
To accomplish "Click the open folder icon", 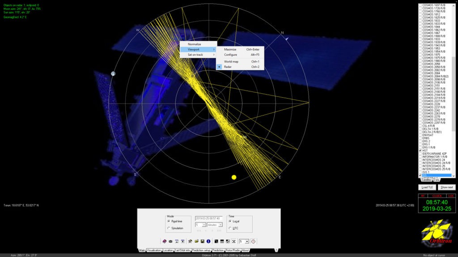I will [x=197, y=241].
